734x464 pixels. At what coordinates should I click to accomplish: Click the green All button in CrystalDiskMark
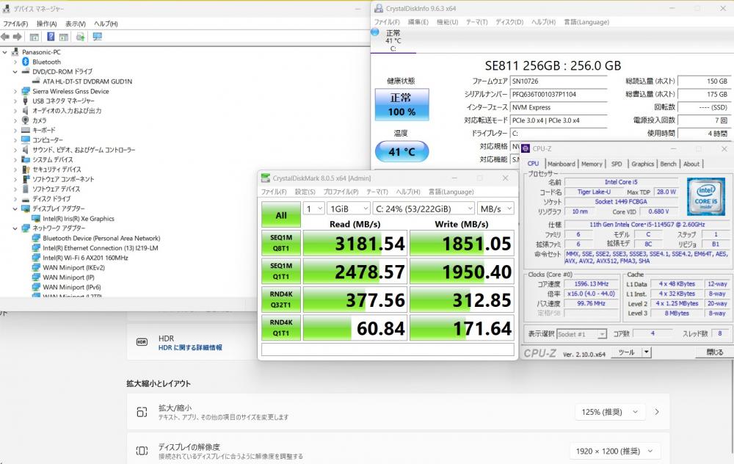point(281,215)
